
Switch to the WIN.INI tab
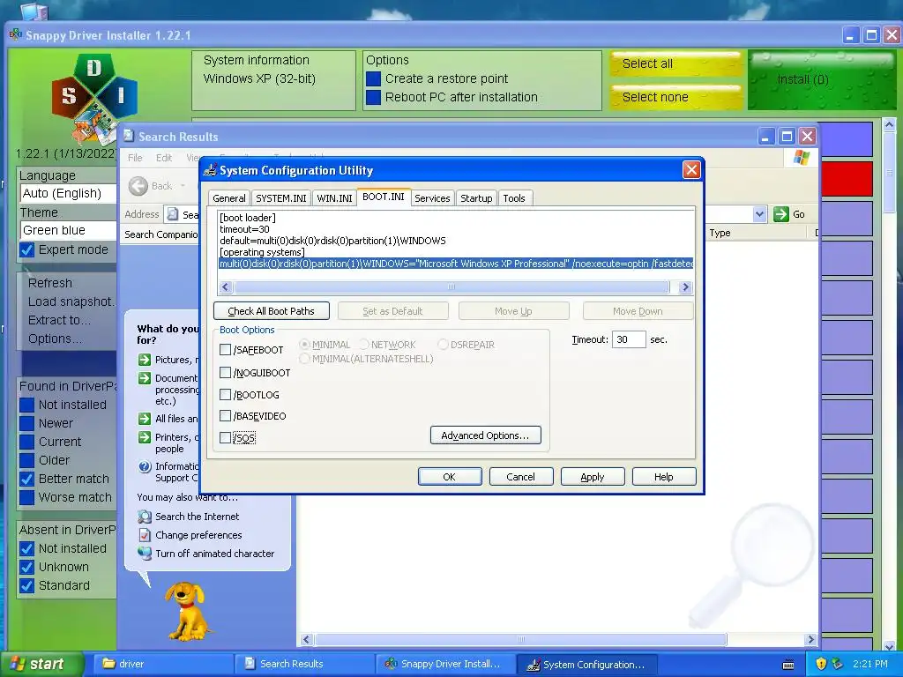(x=334, y=198)
